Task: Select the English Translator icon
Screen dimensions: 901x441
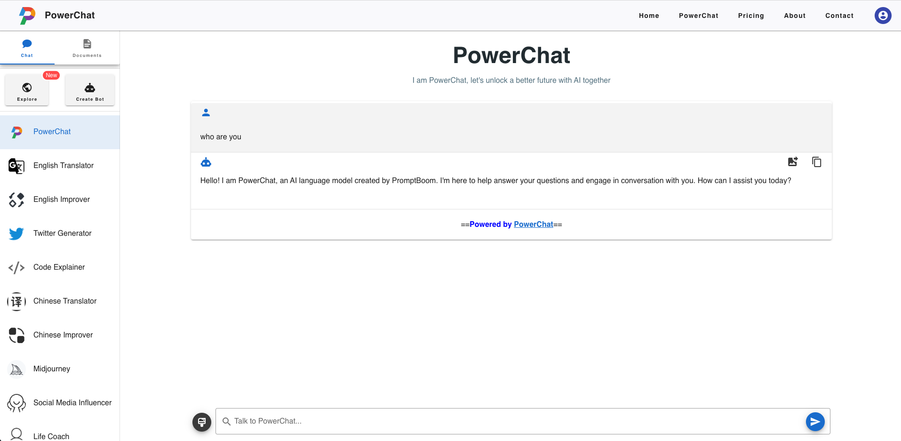Action: click(x=16, y=166)
